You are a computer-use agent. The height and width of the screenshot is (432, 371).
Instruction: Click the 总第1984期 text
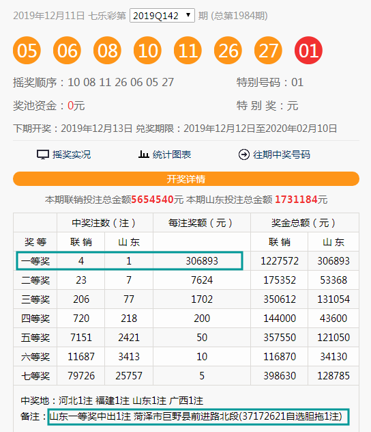(x=239, y=16)
